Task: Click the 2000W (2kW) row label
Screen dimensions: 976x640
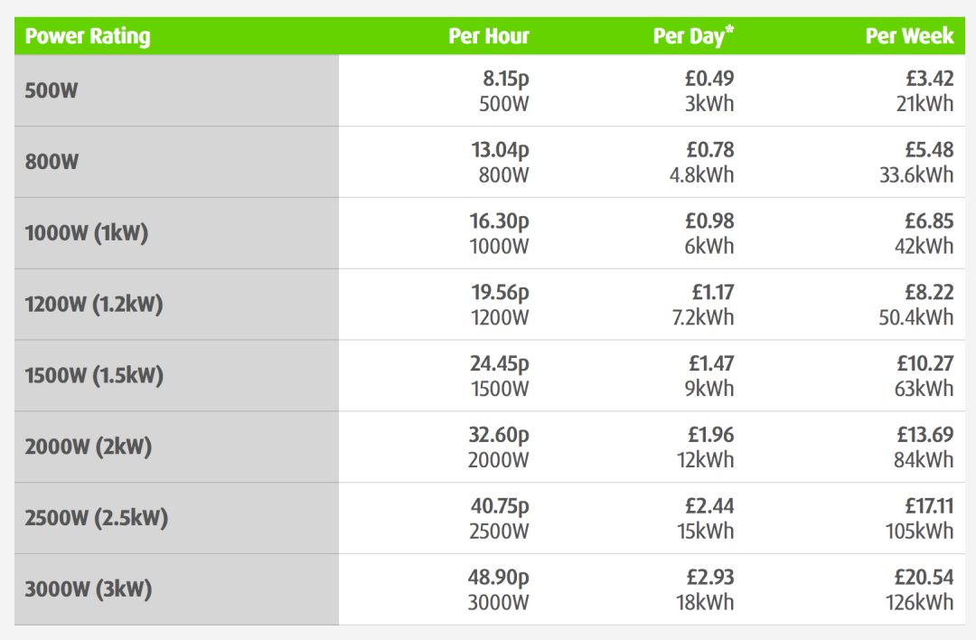Action: [88, 447]
